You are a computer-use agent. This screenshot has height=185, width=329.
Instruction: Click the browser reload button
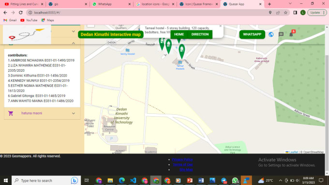[20, 13]
